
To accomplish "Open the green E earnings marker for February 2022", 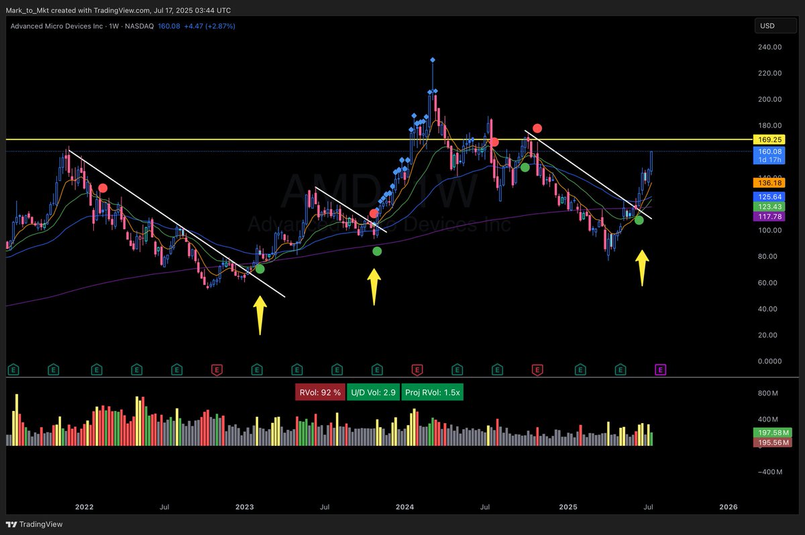I will point(97,369).
